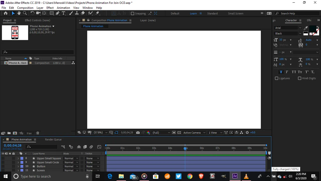
Task: Select the Brush tool
Action: click(x=71, y=13)
